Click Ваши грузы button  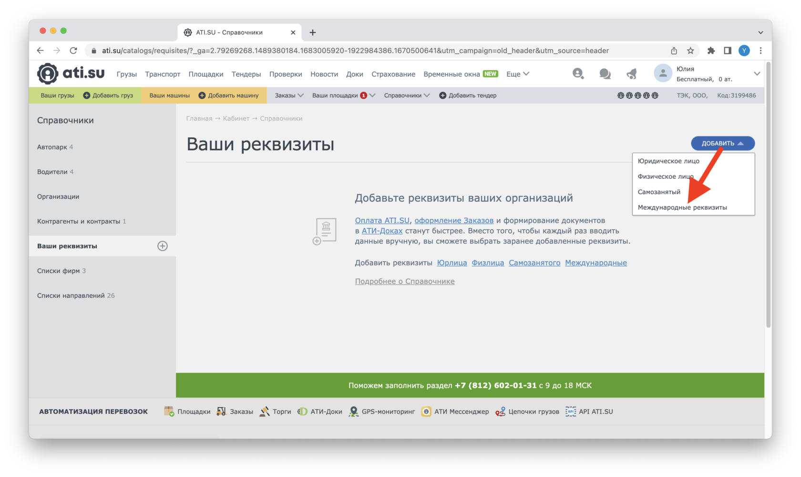coord(57,95)
